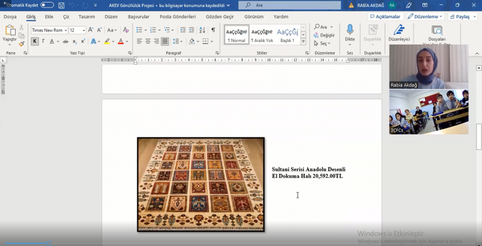Decrease font size with the shrink-font icon

[99, 30]
